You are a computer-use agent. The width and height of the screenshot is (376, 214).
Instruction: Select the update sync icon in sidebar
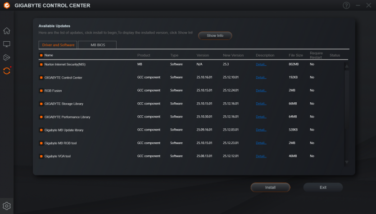(6, 70)
